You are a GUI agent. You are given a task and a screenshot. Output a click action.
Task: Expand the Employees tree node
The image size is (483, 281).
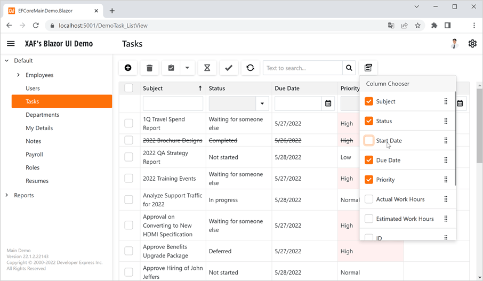click(19, 75)
